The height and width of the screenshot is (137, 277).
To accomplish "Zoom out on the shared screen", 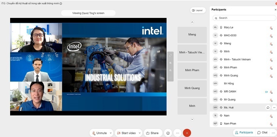I will point(170,70).
